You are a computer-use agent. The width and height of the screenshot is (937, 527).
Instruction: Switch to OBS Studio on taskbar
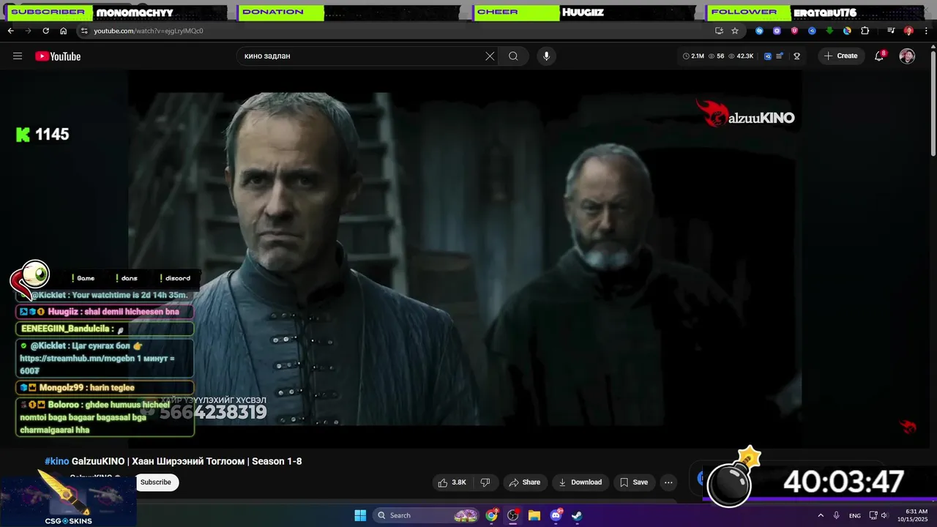(513, 515)
